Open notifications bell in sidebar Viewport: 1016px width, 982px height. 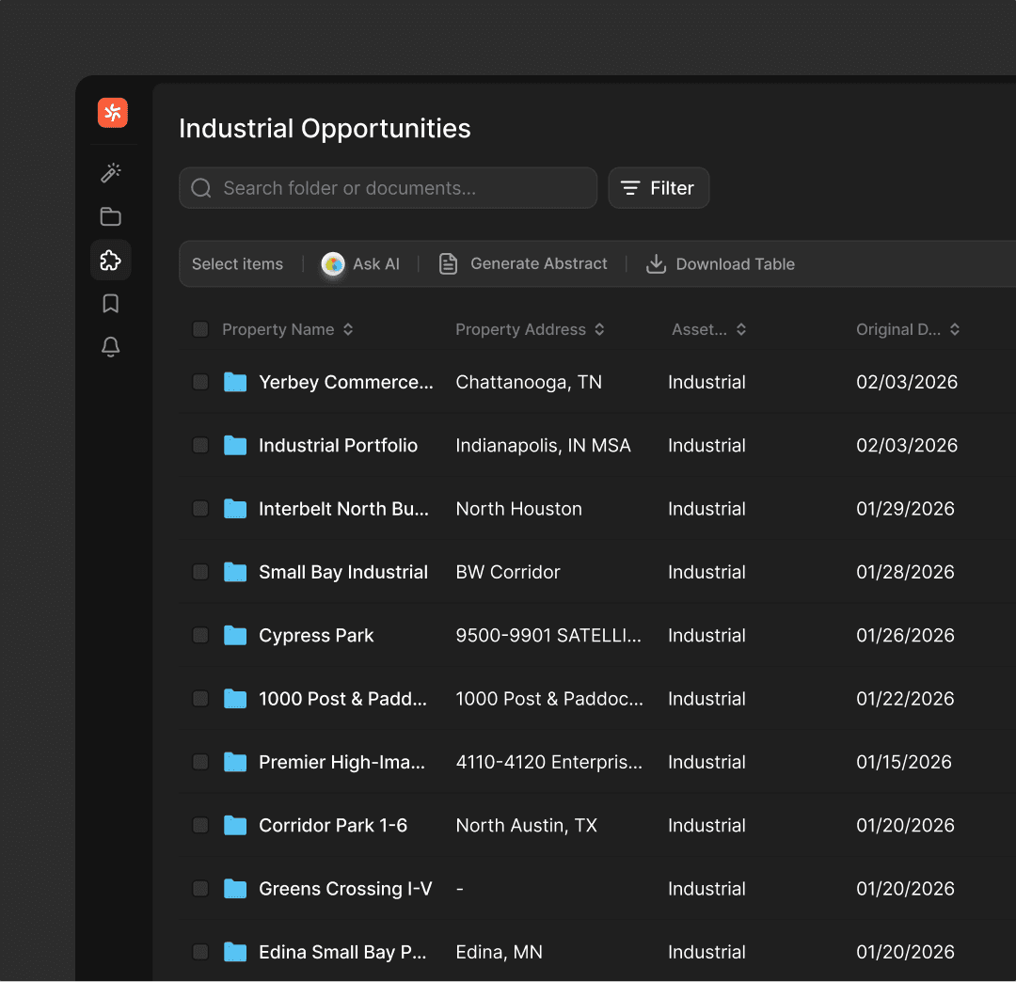(x=111, y=347)
